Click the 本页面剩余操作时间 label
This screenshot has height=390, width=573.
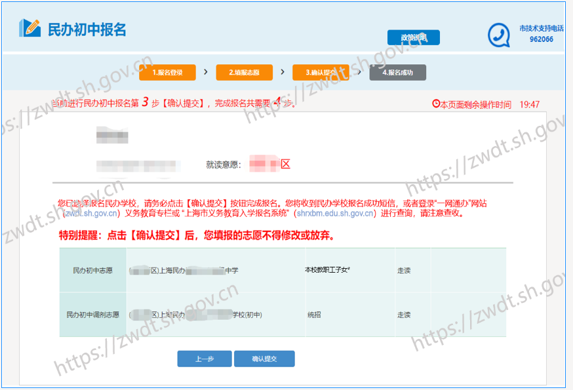pos(475,104)
